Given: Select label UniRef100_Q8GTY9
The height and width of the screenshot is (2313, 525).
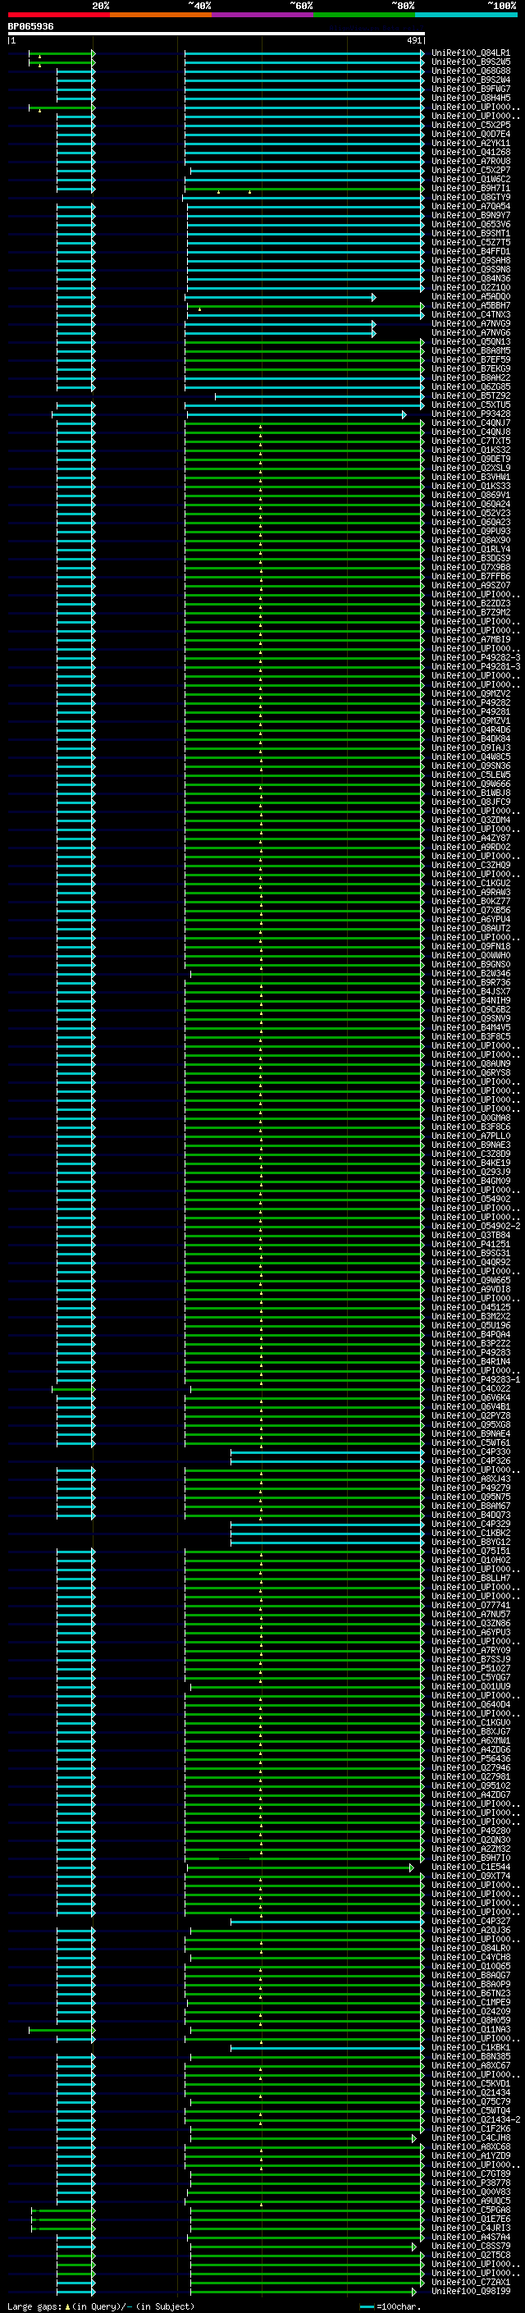Looking at the screenshot, I should point(470,198).
